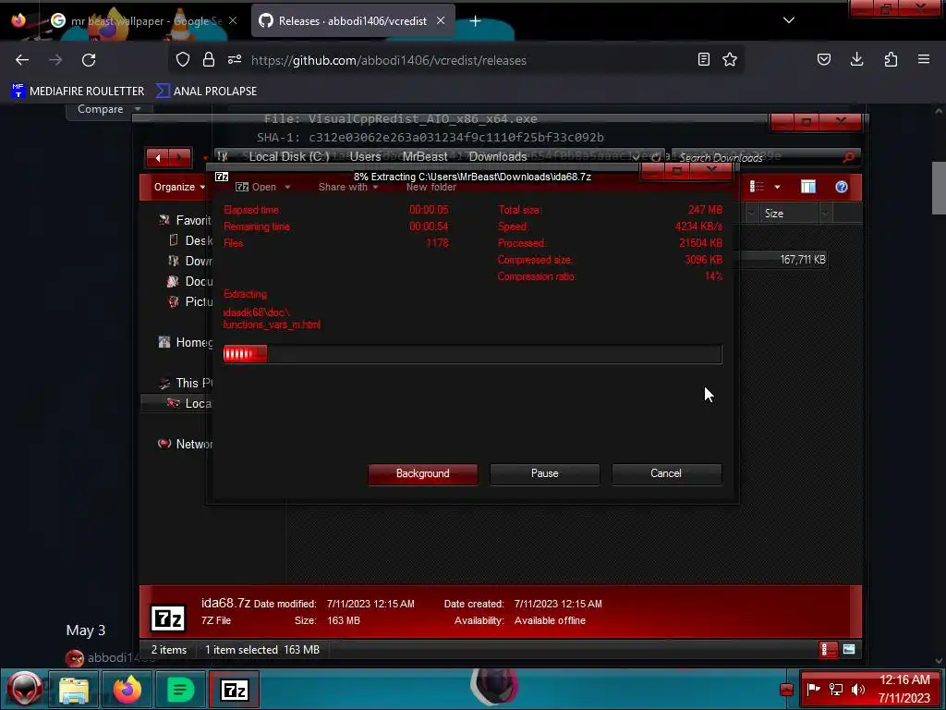Image resolution: width=946 pixels, height=710 pixels.
Task: Open the Firefox downloads panel
Action: pos(856,59)
